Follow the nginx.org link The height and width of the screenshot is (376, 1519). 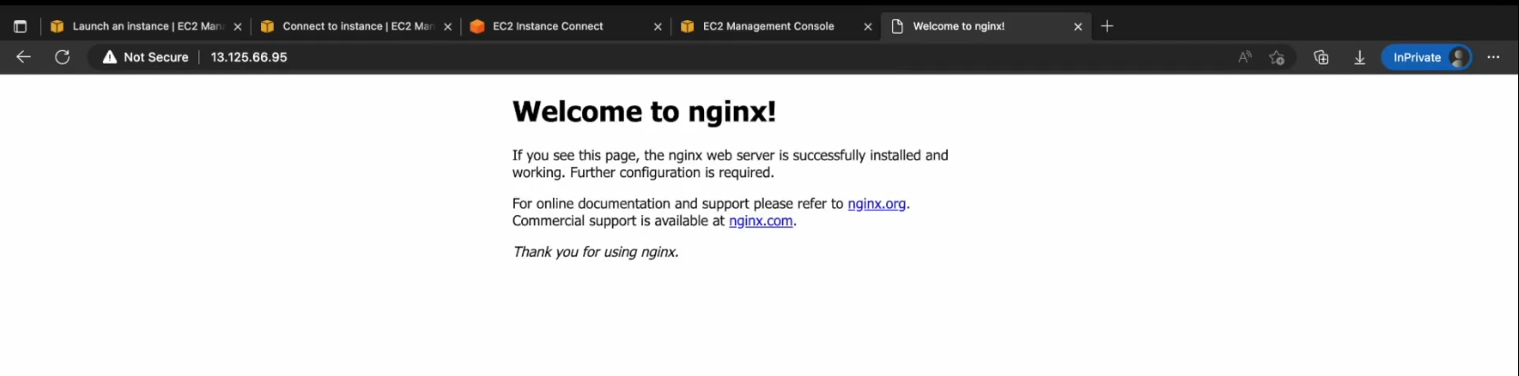coord(877,203)
